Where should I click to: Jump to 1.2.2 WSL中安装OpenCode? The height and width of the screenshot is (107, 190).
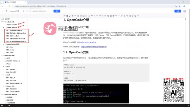16,33
